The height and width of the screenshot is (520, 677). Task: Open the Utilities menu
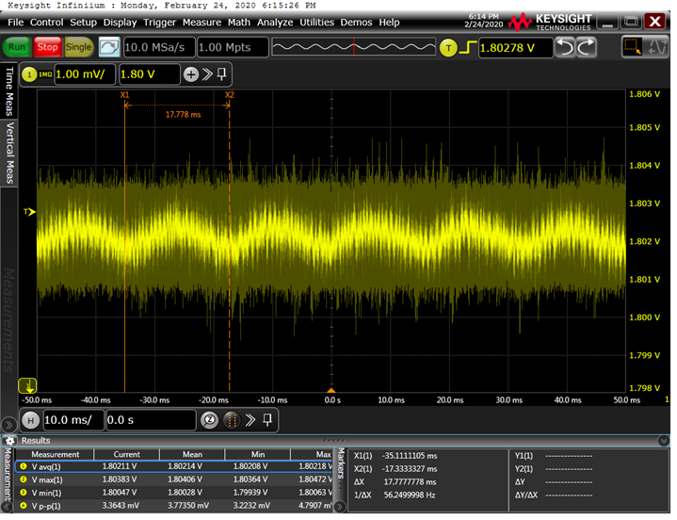[x=317, y=22]
